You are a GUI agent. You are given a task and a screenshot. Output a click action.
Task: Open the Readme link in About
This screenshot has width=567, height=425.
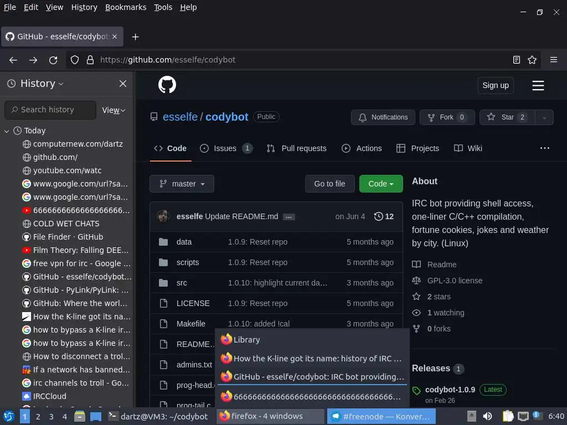[x=441, y=265]
